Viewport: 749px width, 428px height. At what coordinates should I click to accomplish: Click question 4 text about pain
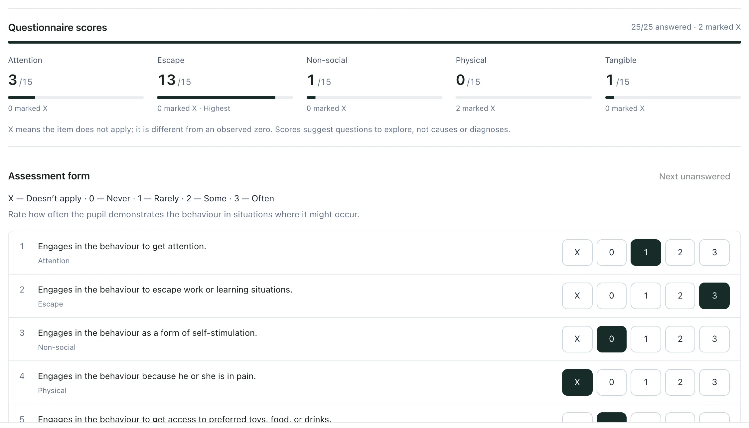click(x=147, y=376)
